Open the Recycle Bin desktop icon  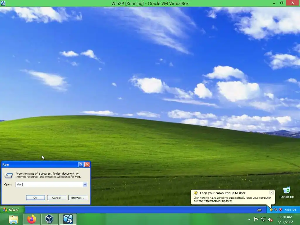(287, 192)
